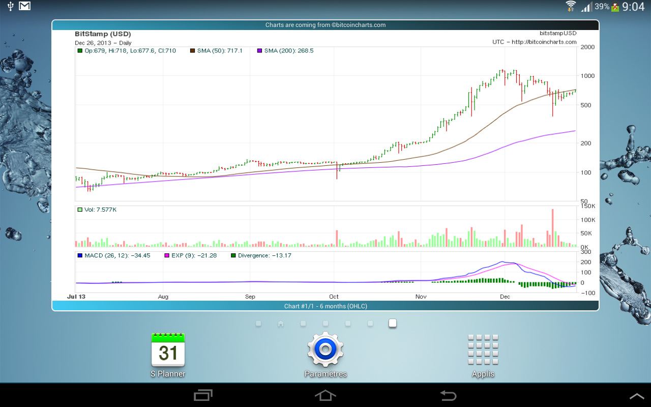This screenshot has width=651, height=407.
Task: Tap the '150K' volume axis label
Action: [588, 206]
